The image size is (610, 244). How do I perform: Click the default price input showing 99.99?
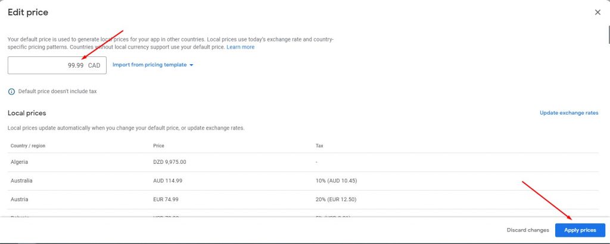point(57,65)
